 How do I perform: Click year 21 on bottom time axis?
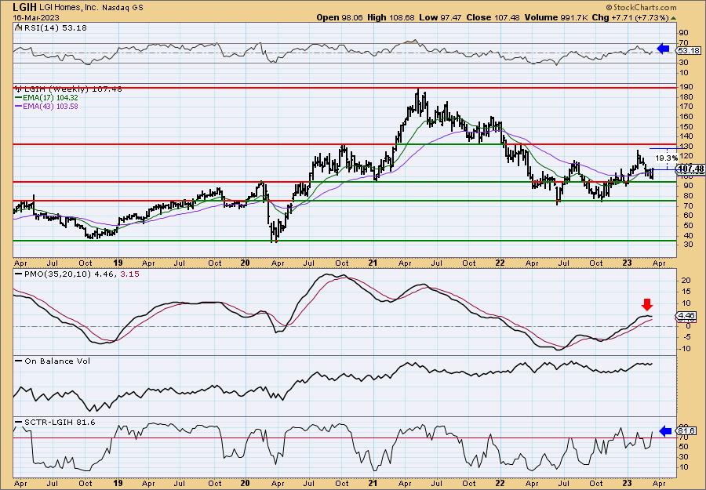coord(373,483)
